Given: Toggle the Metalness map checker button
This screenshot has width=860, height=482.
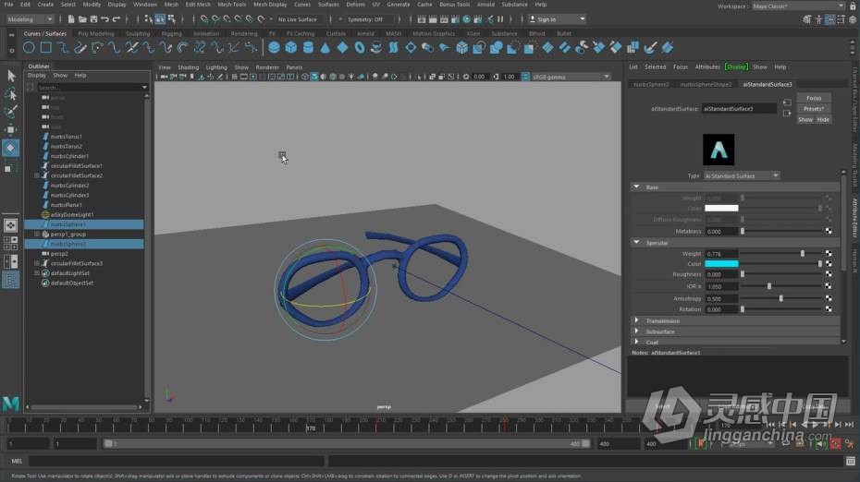Looking at the screenshot, I should point(829,231).
